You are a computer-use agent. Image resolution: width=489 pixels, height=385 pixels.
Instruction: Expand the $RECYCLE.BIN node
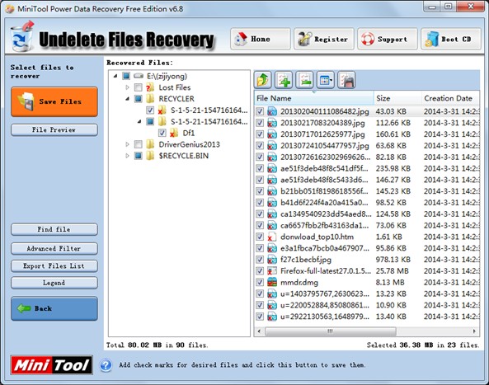click(127, 156)
